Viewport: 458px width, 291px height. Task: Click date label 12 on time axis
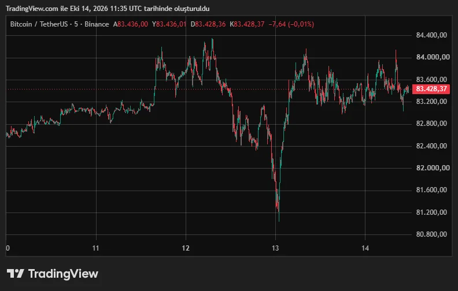click(x=186, y=248)
